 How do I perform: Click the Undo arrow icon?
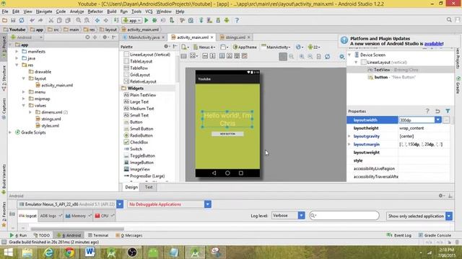(32, 20)
